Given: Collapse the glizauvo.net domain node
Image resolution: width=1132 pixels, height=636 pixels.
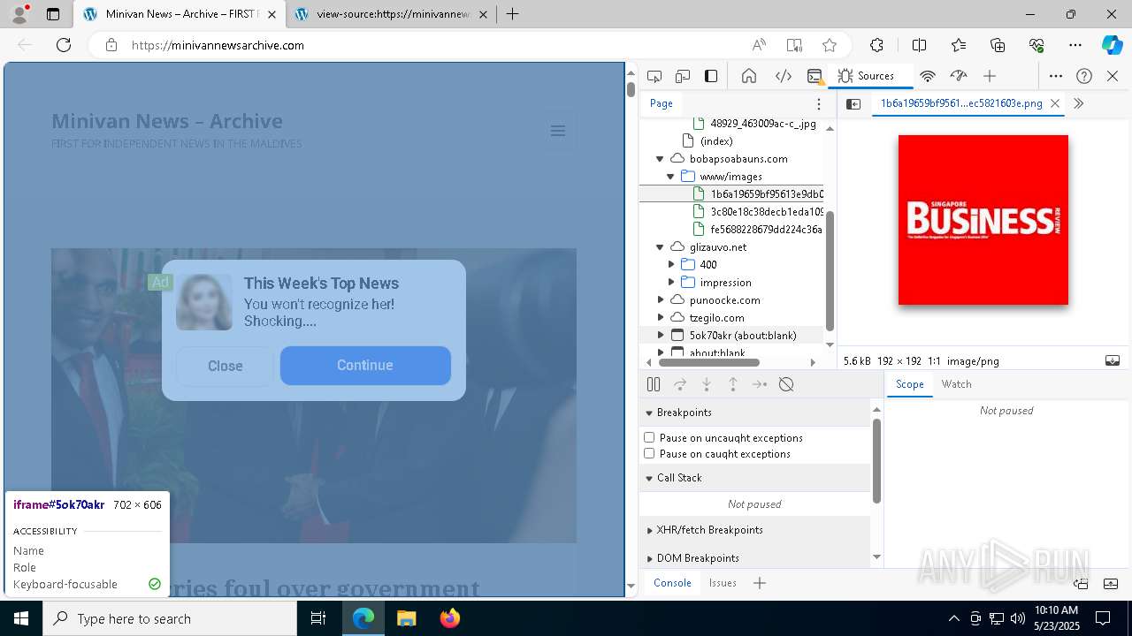Looking at the screenshot, I should [660, 247].
